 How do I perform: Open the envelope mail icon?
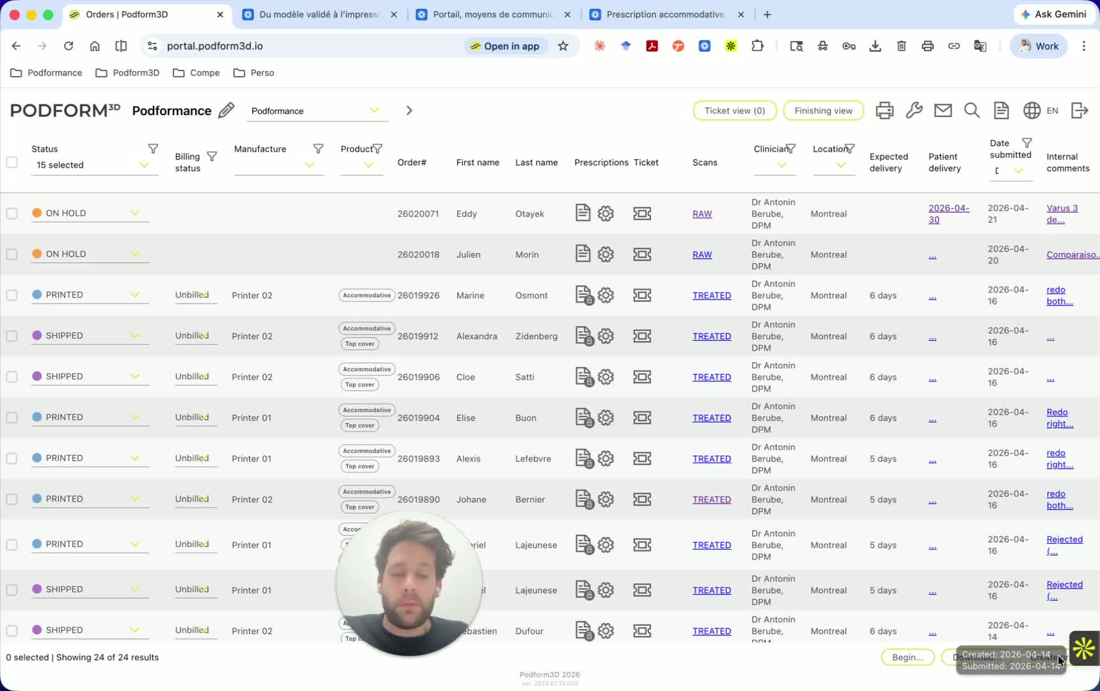[942, 111]
